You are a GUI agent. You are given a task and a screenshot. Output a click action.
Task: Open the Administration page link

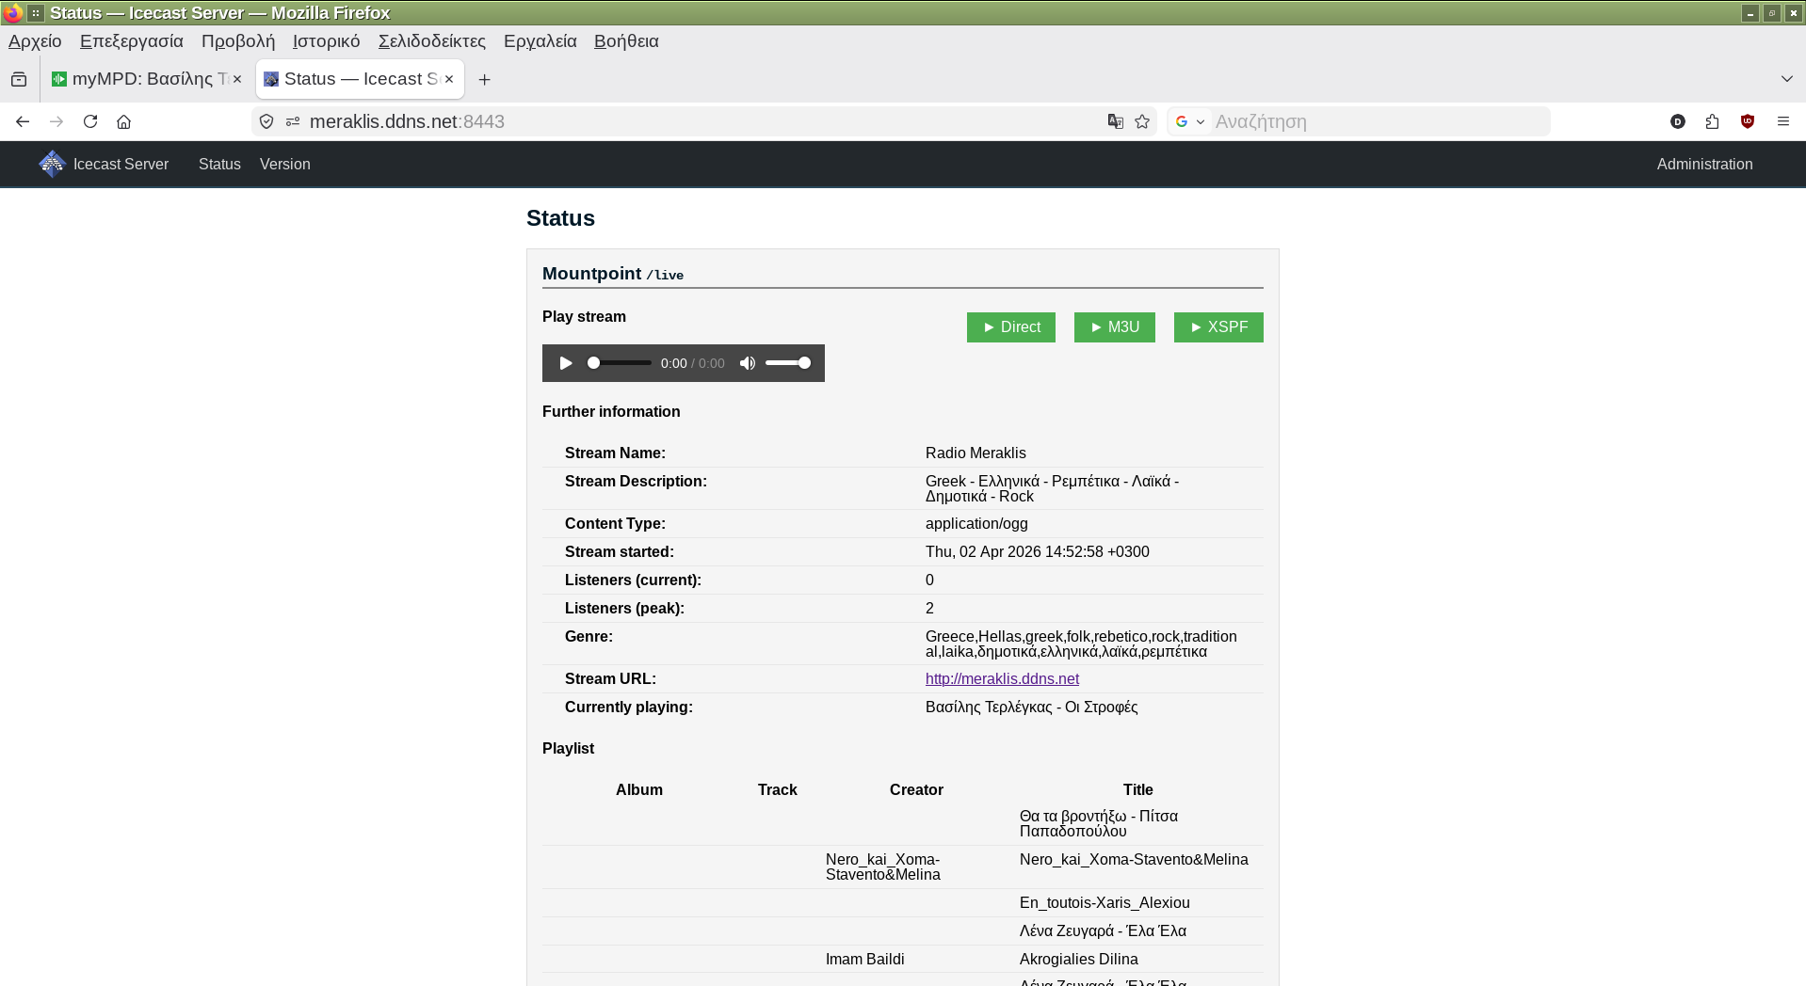pyautogui.click(x=1704, y=164)
